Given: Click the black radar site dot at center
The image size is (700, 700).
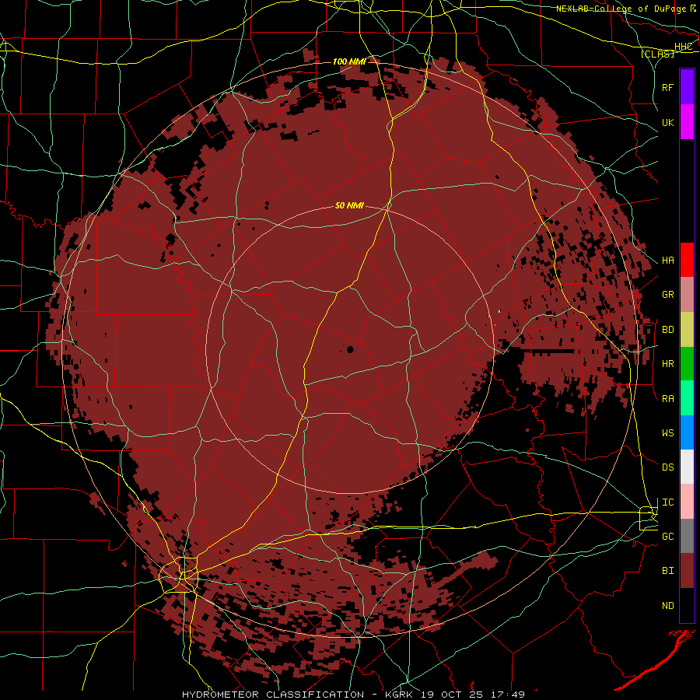Looking at the screenshot, I should tap(350, 349).
